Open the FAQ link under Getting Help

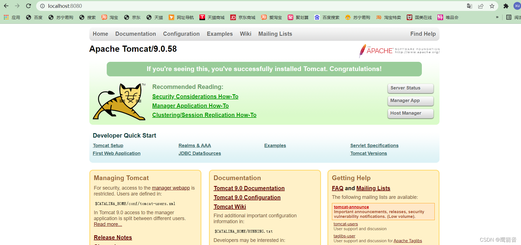click(338, 188)
